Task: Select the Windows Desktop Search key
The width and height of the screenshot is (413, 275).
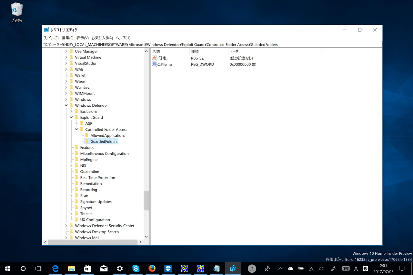Action: 97,232
